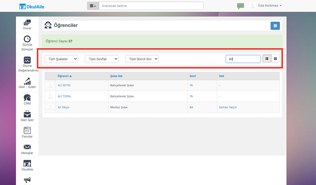The height and width of the screenshot is (185, 316).
Task: Open student ALİ TOPAL
Action: pos(65,96)
